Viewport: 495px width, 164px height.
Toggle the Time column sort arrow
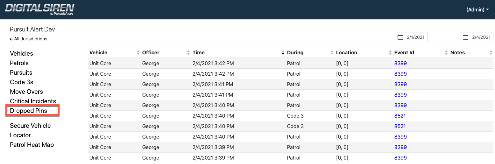[x=283, y=52]
